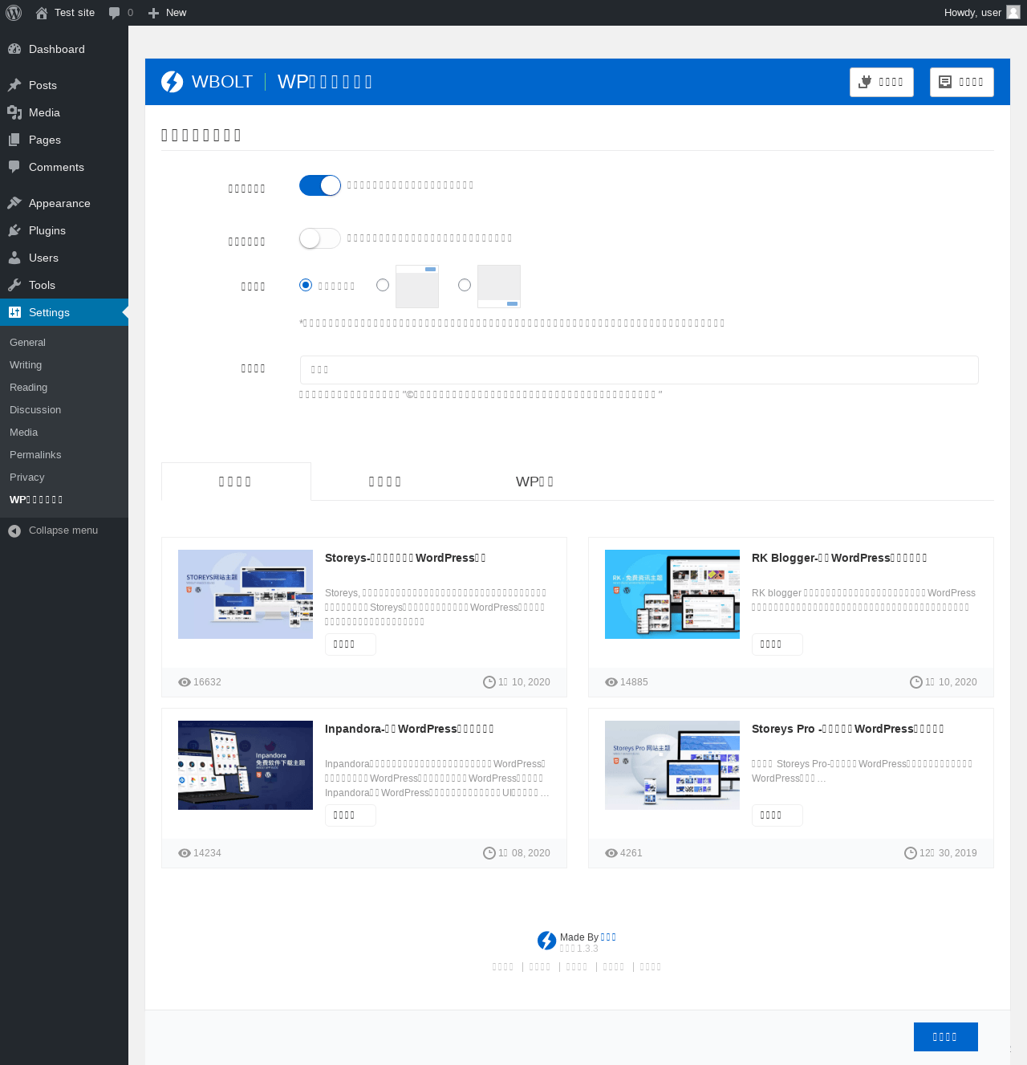Click the Collapse menu arrow icon
Image resolution: width=1027 pixels, height=1065 pixels.
pyautogui.click(x=14, y=530)
